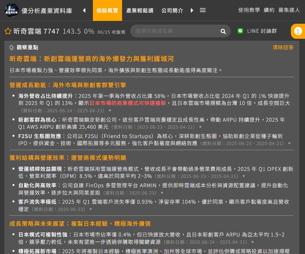This screenshot has width=305, height=254.
Task: Click the bullet title 海外營收占比持續提升
Action: click(46, 96)
